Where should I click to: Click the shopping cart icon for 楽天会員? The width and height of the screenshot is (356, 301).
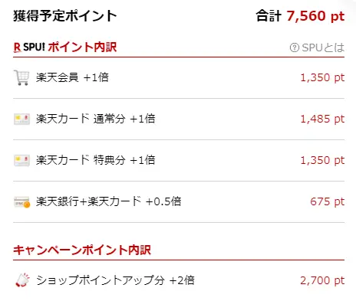click(x=21, y=77)
